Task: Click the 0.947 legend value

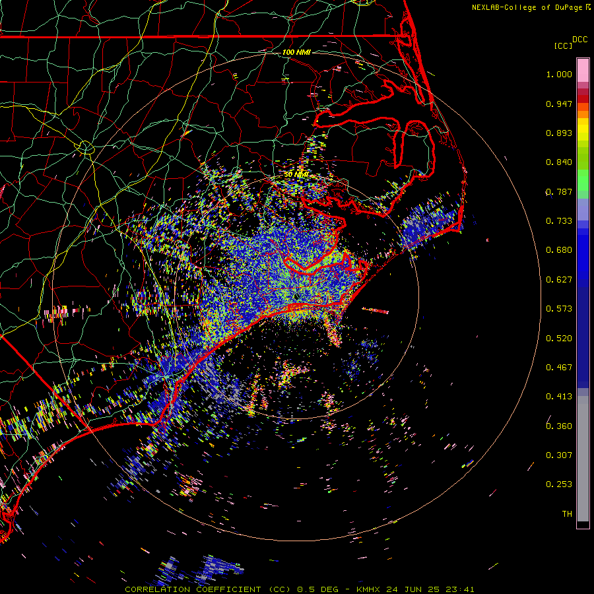Action: tap(559, 104)
